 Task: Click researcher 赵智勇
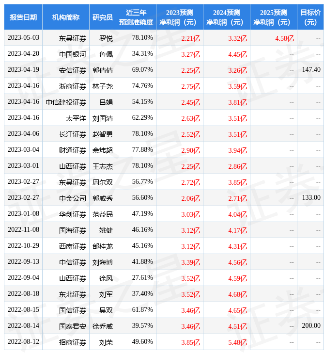103,134
